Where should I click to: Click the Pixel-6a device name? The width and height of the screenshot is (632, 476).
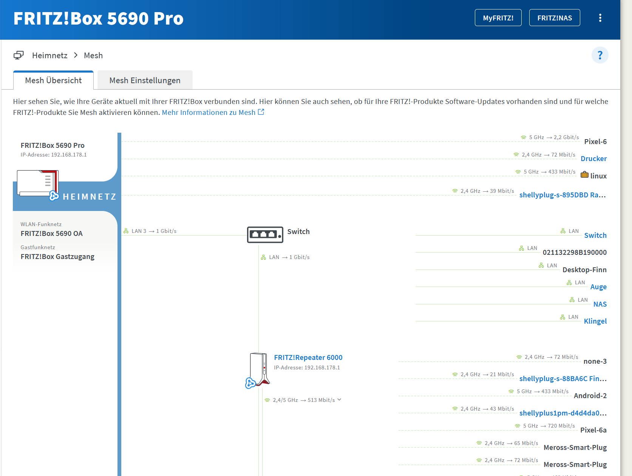[593, 430]
